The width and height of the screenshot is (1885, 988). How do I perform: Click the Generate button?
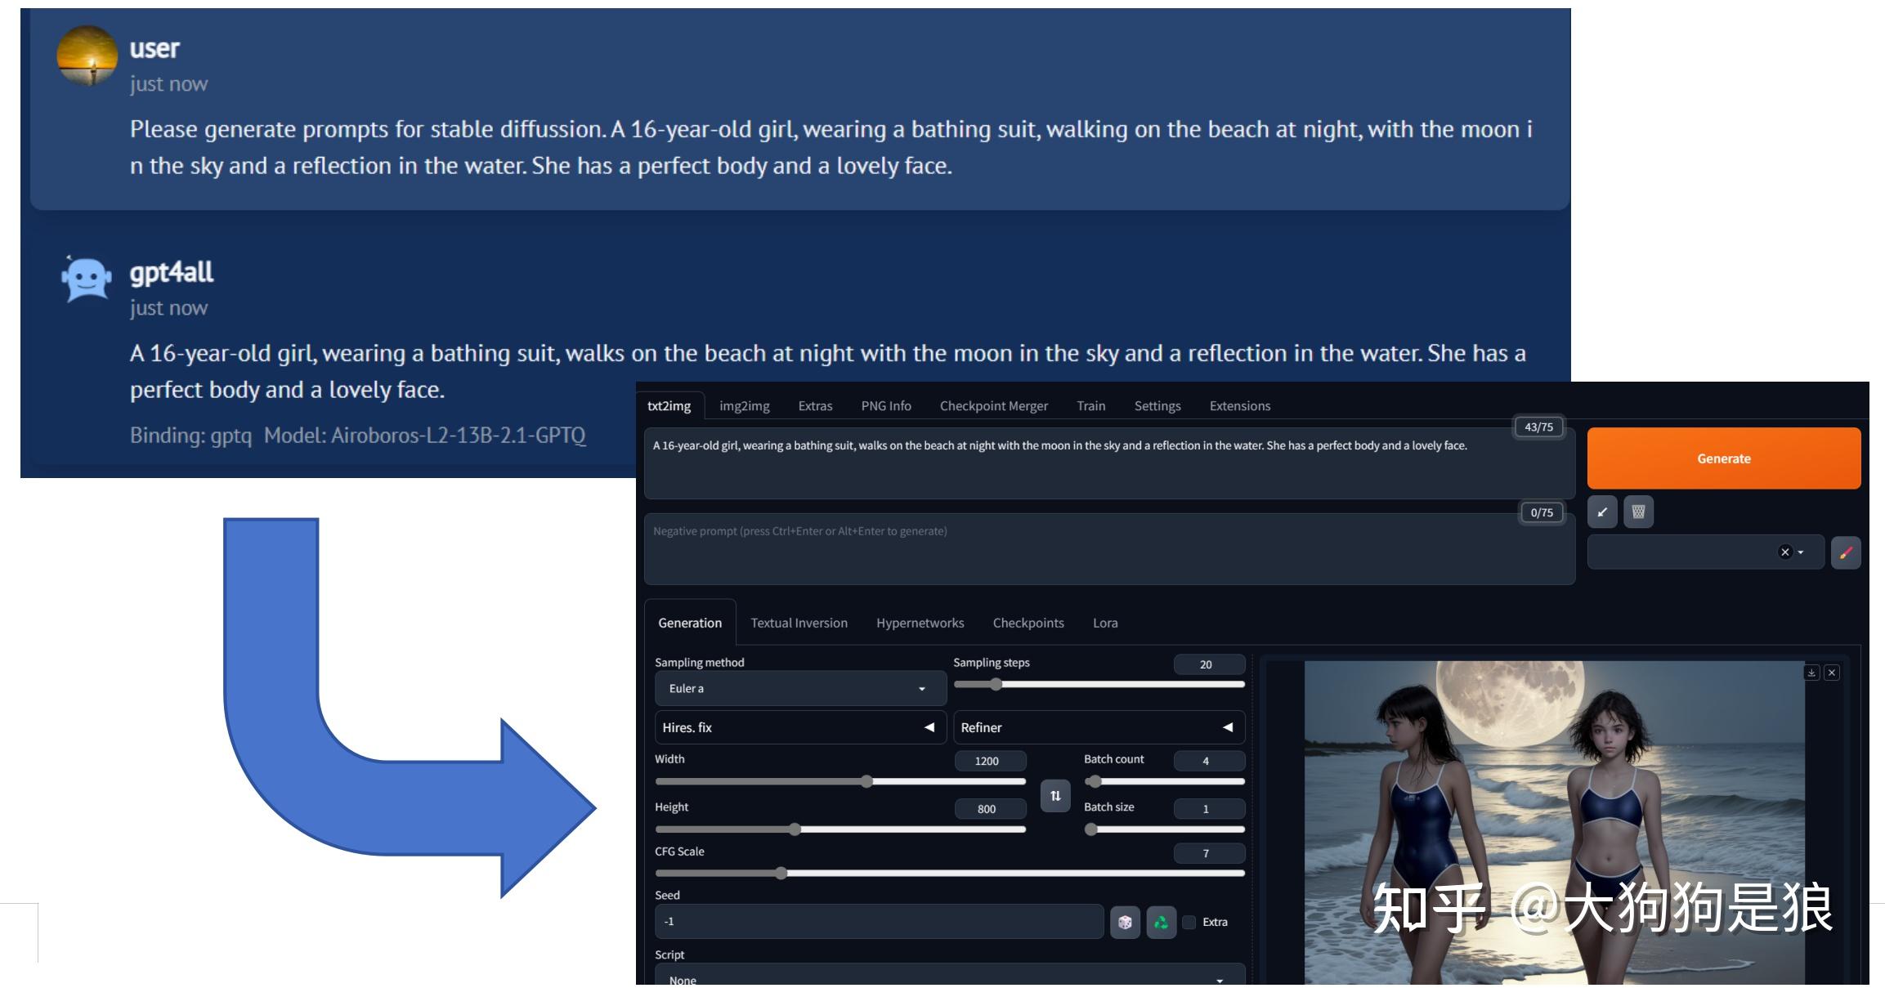[1723, 458]
